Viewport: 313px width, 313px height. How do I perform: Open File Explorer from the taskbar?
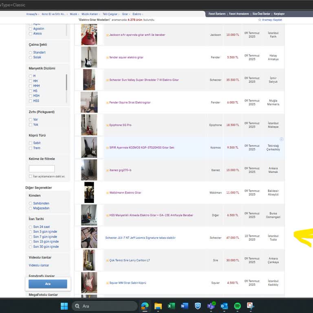click(x=158, y=306)
